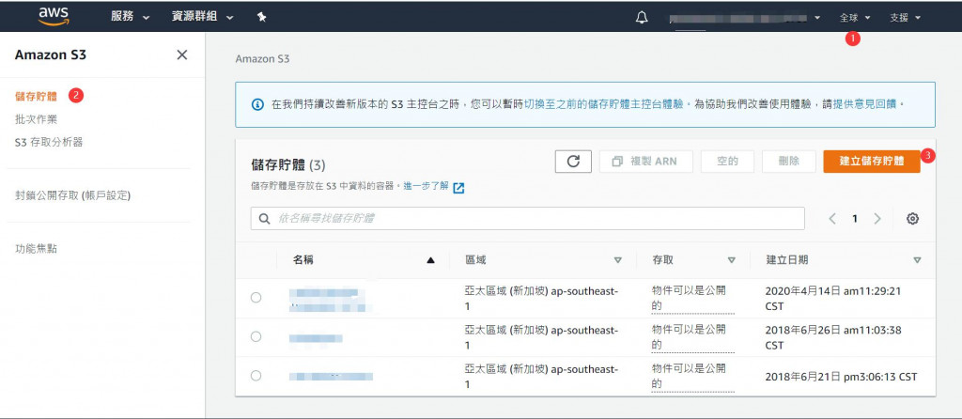962x419 pixels.
Task: Open 功能焦點 in the sidebar
Action: (x=37, y=249)
